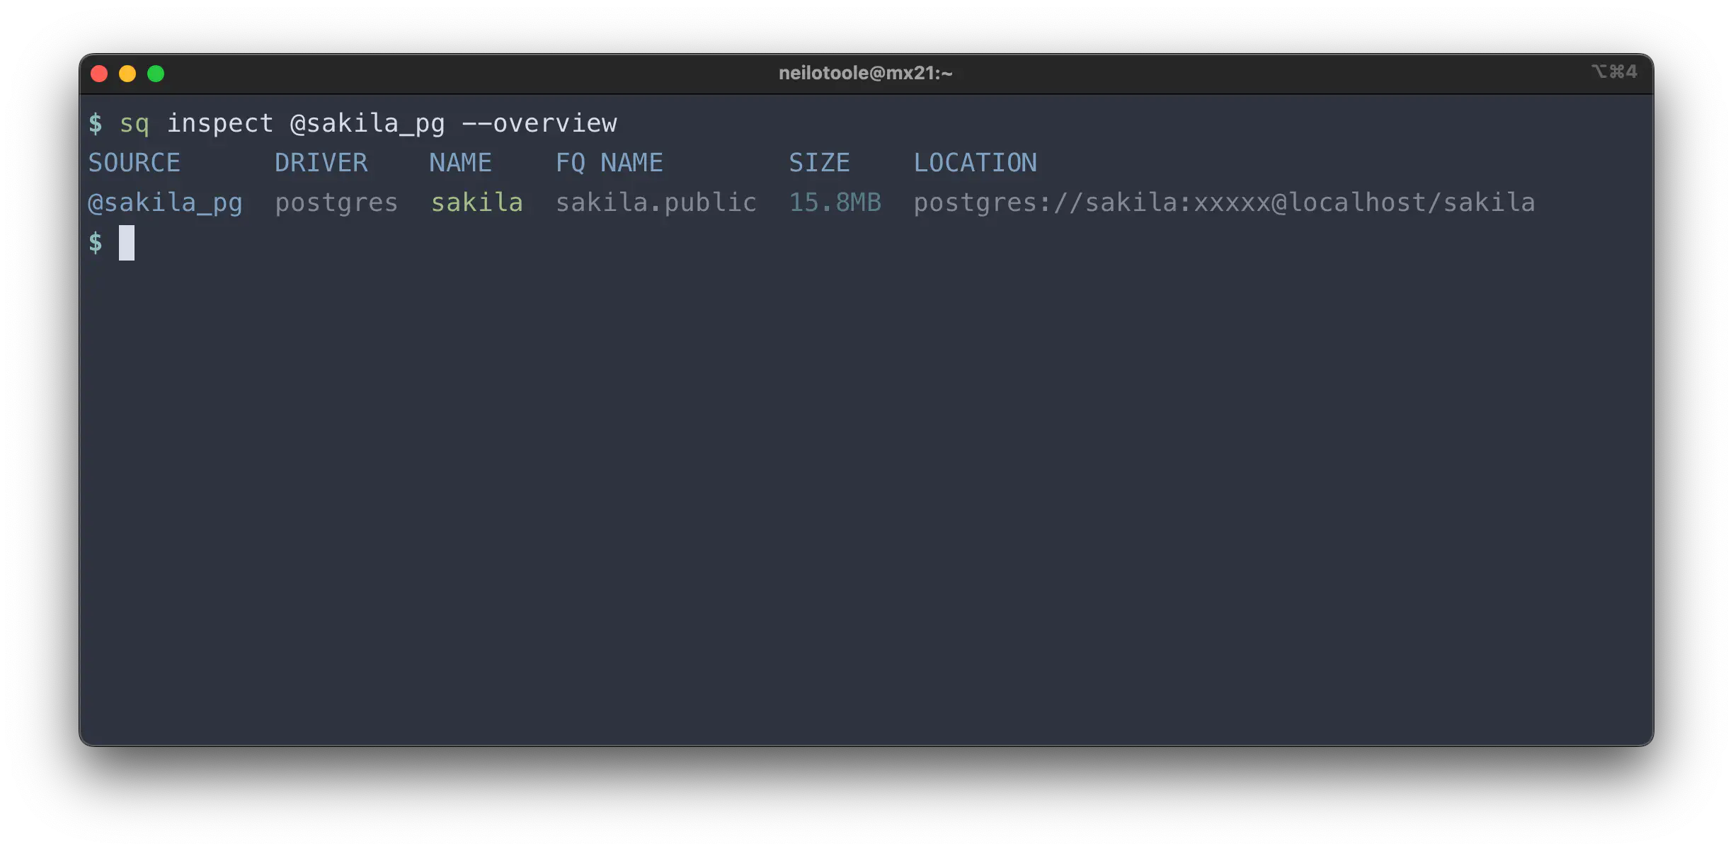The height and width of the screenshot is (851, 1733).
Task: Click the SIZE column header
Action: coord(819,163)
